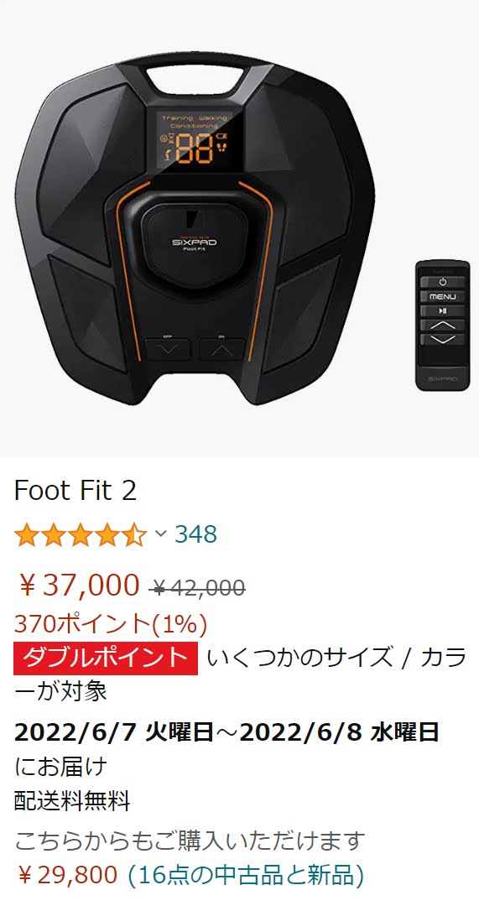Click the 4.5 star rating icons
Image resolution: width=479 pixels, height=911 pixels.
coord(81,534)
